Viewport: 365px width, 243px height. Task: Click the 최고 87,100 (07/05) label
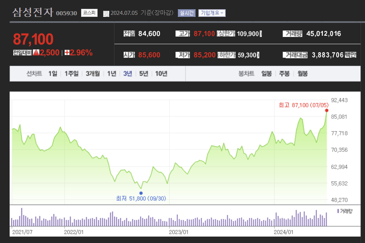point(304,105)
